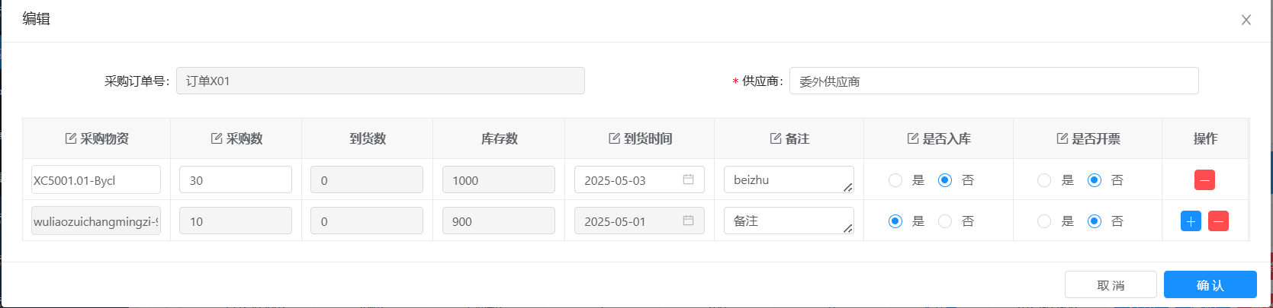This screenshot has height=308, width=1273.
Task: Click the beizhu remarks text area
Action: coord(789,179)
